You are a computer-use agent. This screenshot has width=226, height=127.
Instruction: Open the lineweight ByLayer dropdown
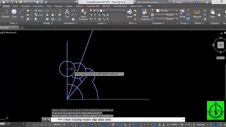(166, 15)
